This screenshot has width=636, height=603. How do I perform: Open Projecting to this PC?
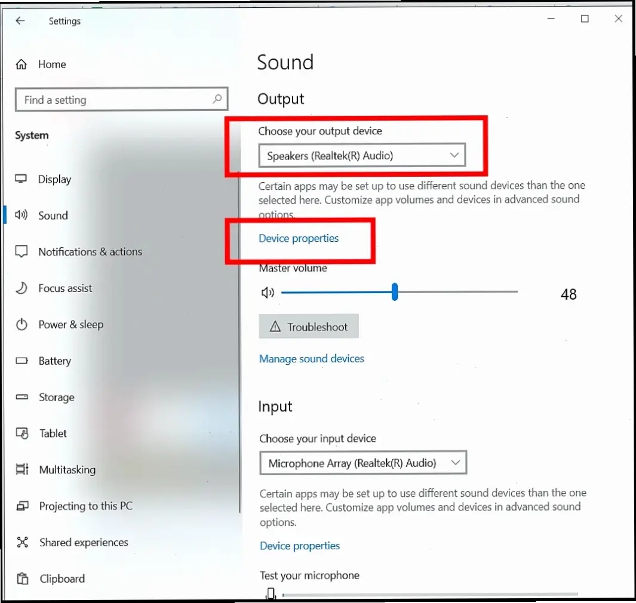(85, 506)
